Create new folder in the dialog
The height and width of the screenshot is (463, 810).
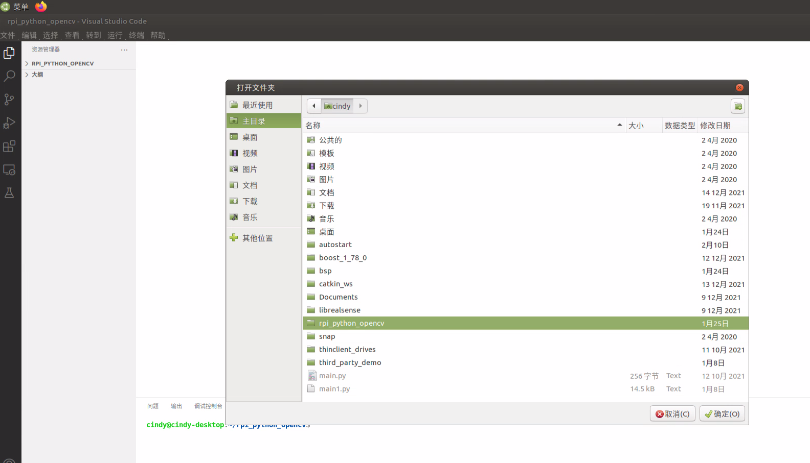pyautogui.click(x=738, y=106)
